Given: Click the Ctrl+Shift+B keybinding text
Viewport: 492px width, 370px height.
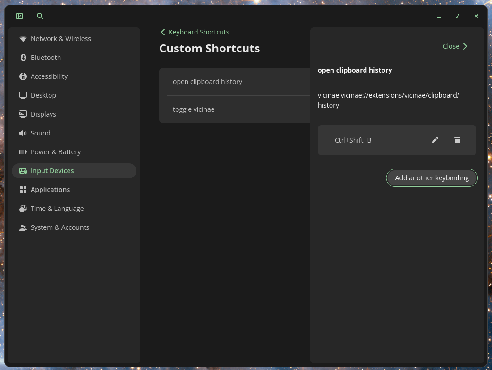Looking at the screenshot, I should point(353,140).
